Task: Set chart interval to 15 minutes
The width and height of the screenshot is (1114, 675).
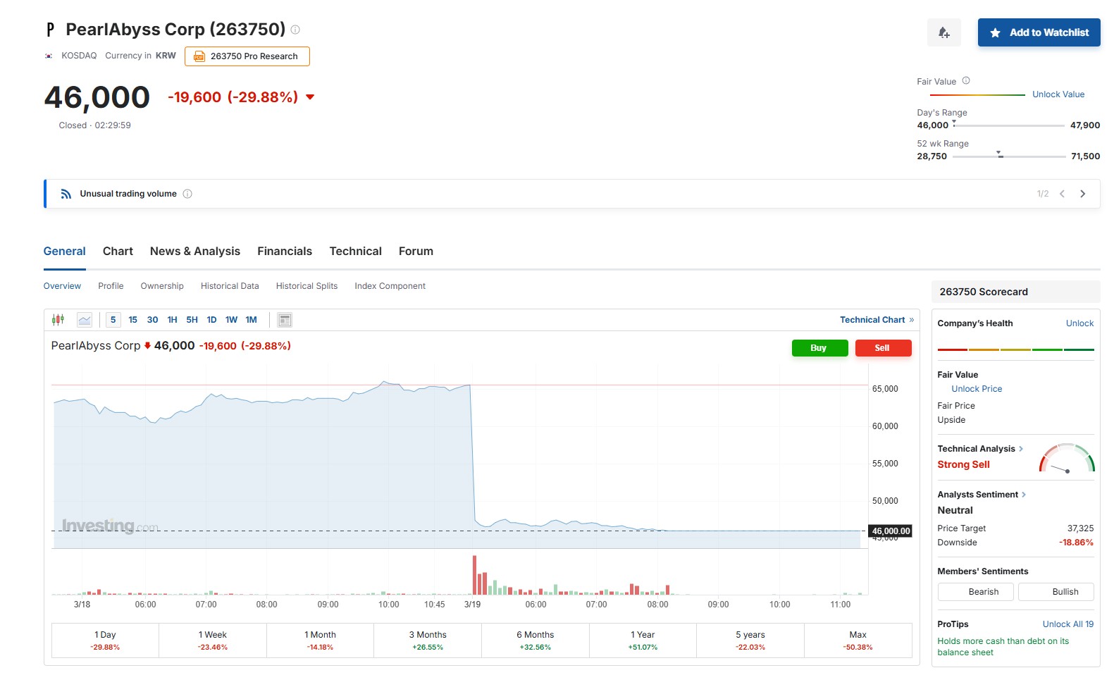Action: coord(132,320)
